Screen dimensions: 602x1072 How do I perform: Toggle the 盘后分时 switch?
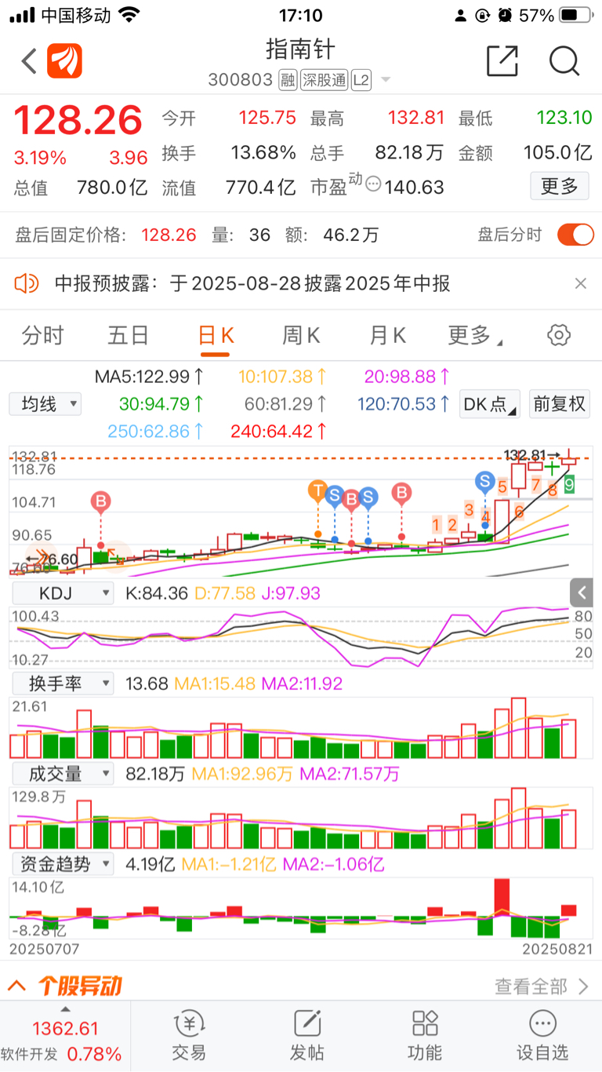576,234
